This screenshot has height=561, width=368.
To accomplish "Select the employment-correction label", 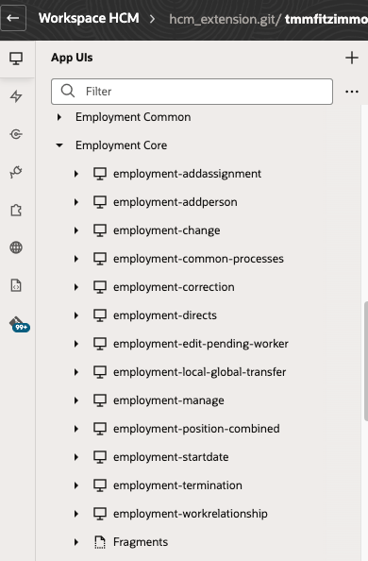I will [x=174, y=287].
